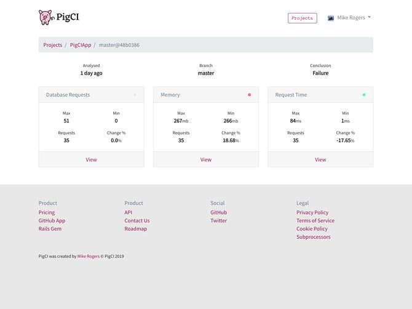Click the grey Database Requests status dot
The image size is (412, 309).
135,95
